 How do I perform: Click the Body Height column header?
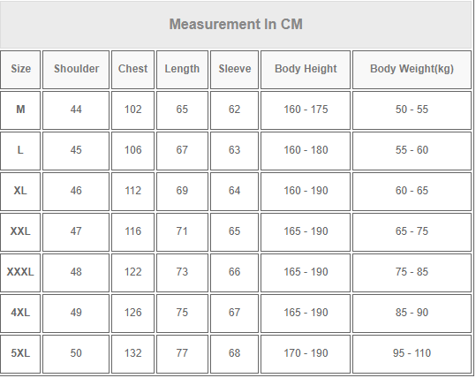pyautogui.click(x=306, y=70)
